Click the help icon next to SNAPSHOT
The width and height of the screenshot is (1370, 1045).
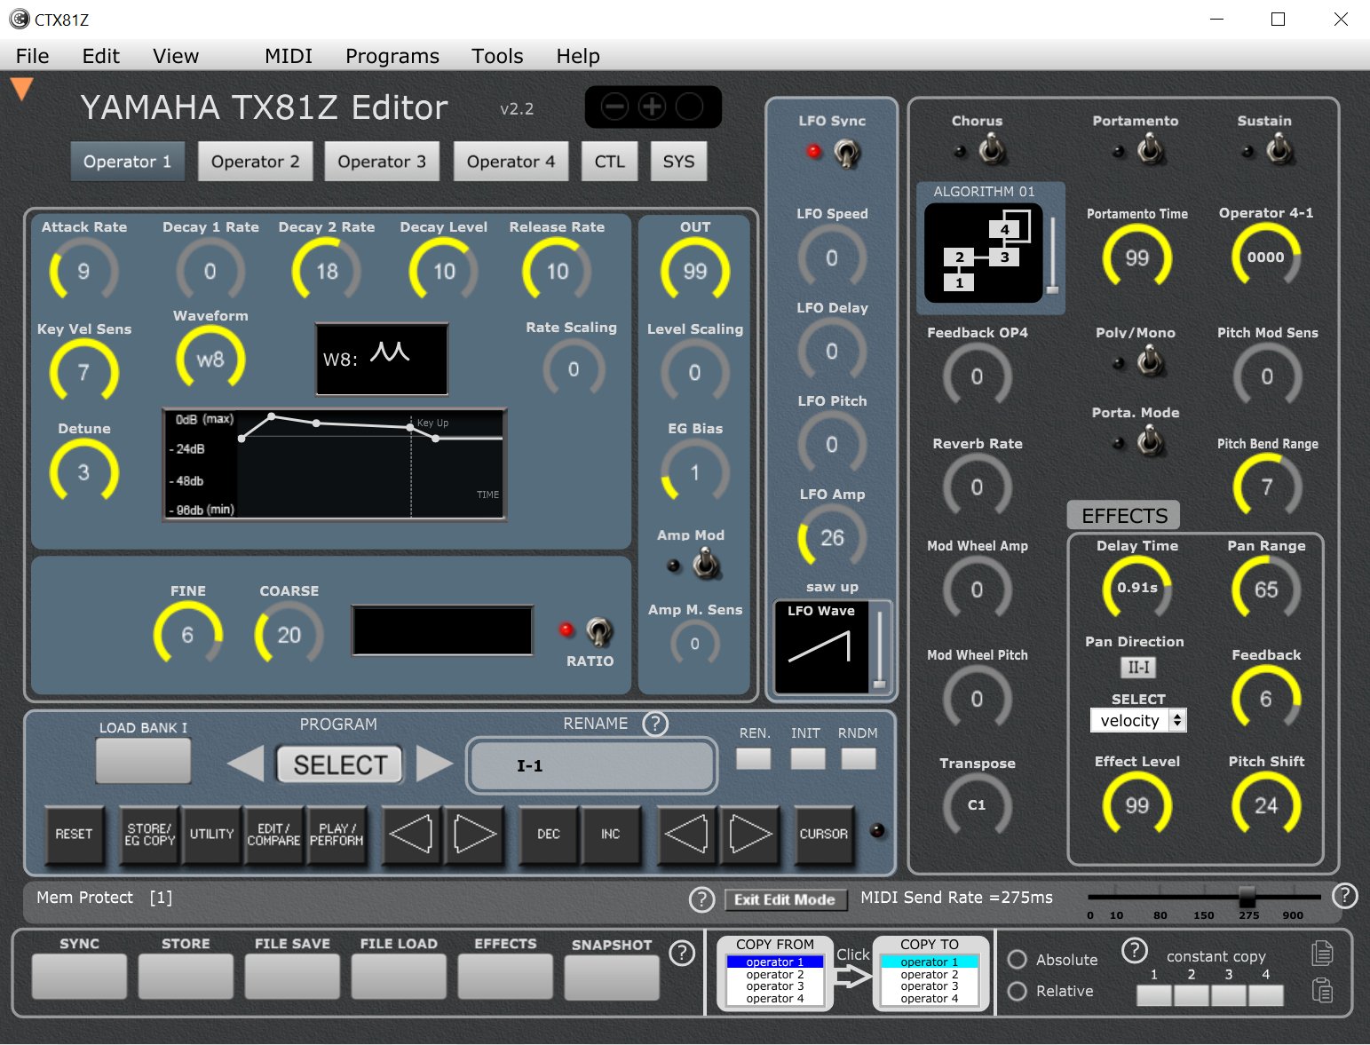[681, 954]
